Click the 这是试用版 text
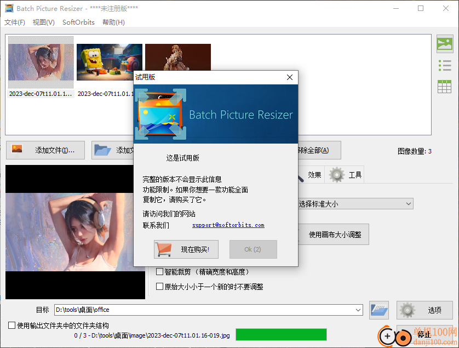The width and height of the screenshot is (459, 348). click(182, 158)
